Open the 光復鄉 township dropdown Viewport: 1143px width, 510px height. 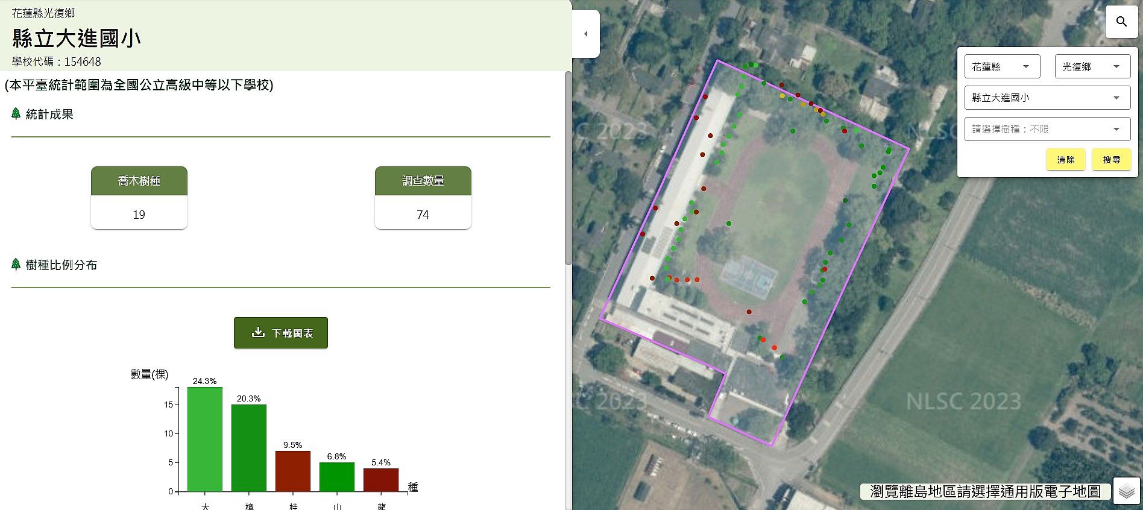[1092, 67]
